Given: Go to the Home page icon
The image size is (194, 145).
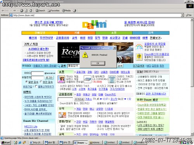Looking at the screenshot, I should 31,10.
